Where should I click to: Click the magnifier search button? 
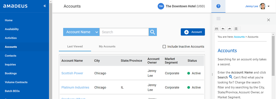click(x=152, y=32)
